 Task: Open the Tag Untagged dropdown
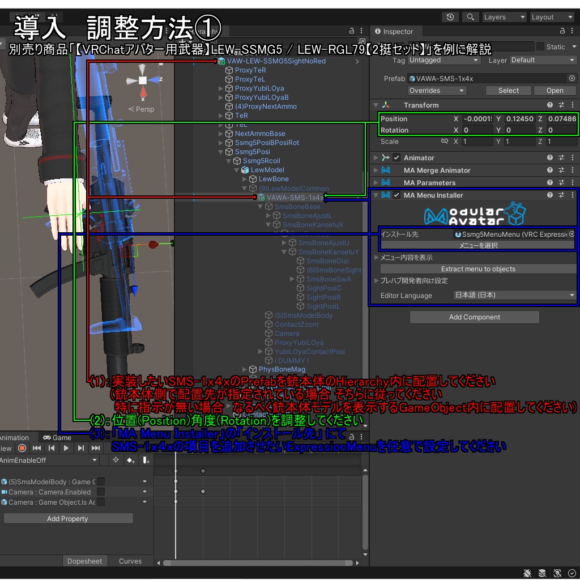click(x=444, y=60)
